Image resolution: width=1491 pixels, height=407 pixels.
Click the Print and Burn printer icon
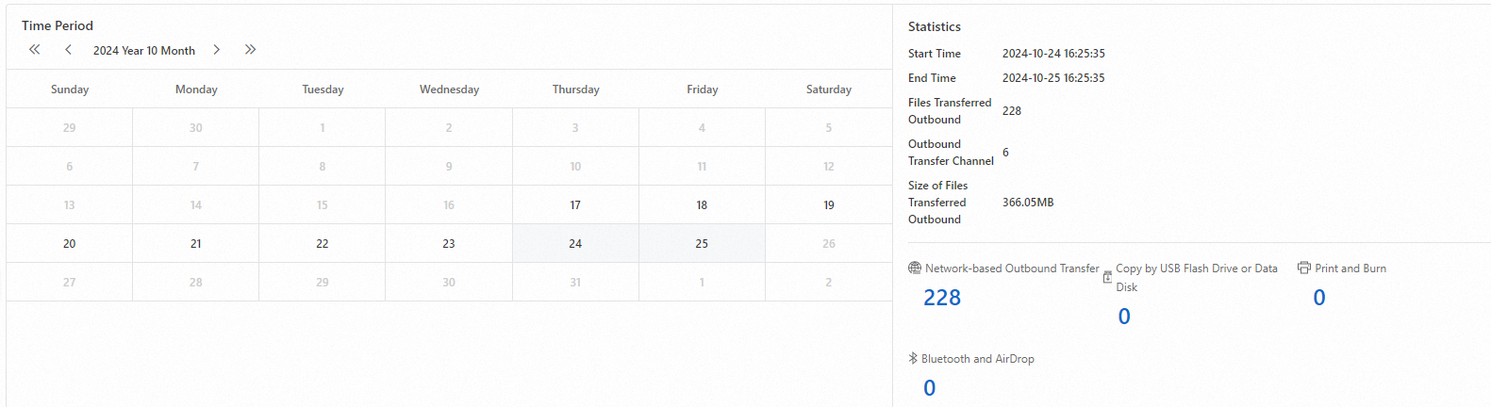[1304, 269]
